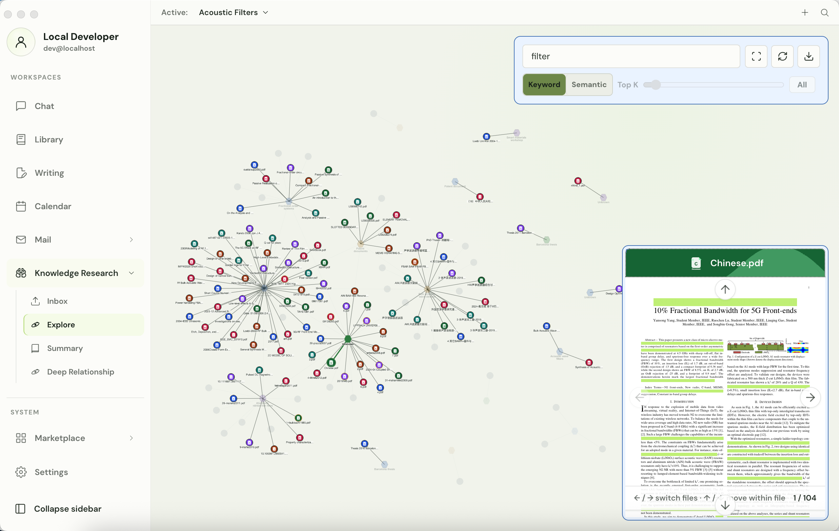Click the Top K slider handle
The height and width of the screenshot is (531, 839).
[656, 84]
